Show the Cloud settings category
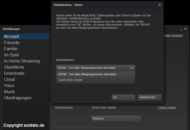This screenshot has height=130, width=190. click(x=26, y=79)
